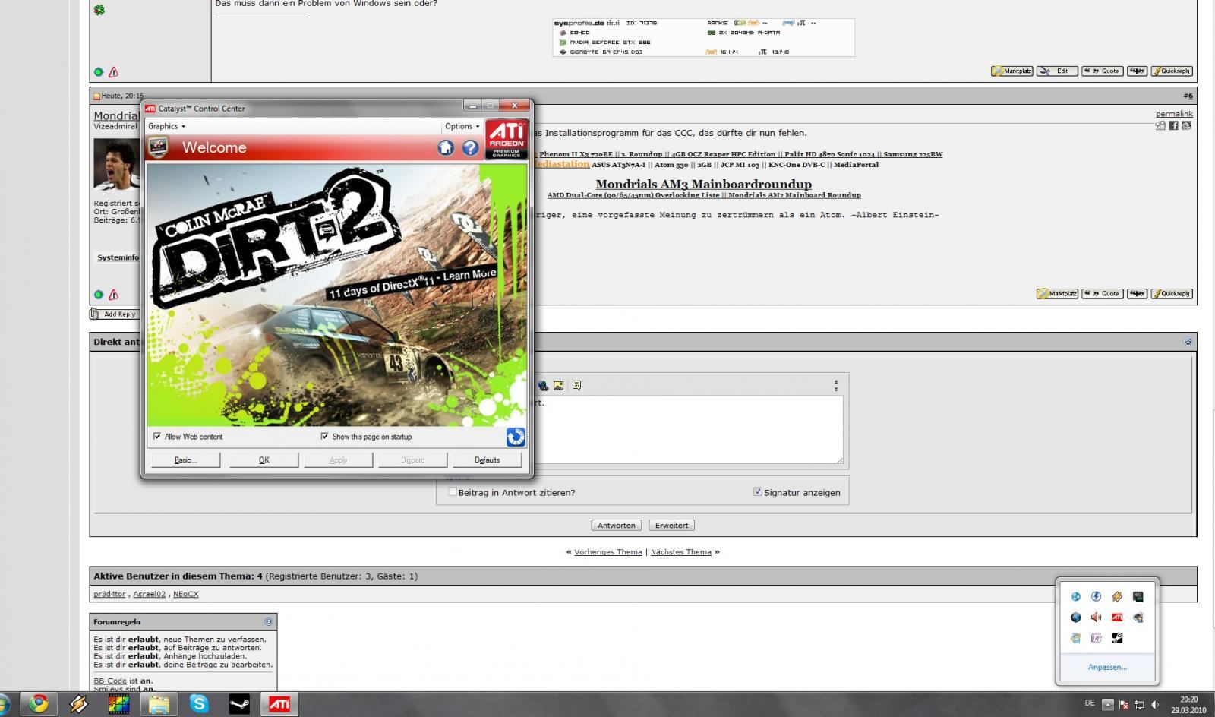Click the Antworten button
The image size is (1215, 717).
(617, 526)
